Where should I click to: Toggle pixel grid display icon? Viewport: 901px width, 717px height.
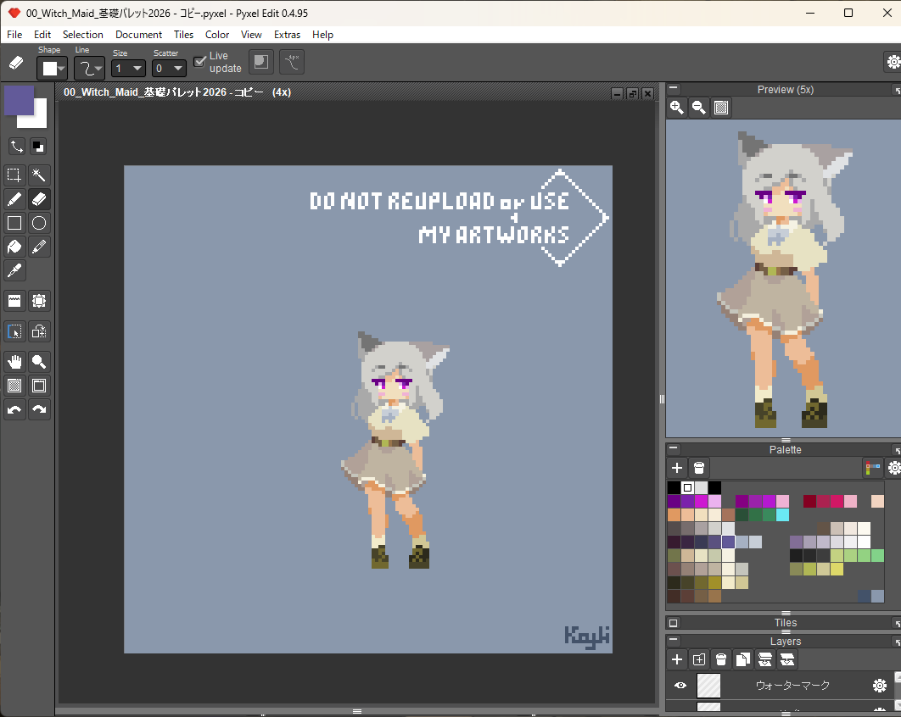[x=14, y=386]
